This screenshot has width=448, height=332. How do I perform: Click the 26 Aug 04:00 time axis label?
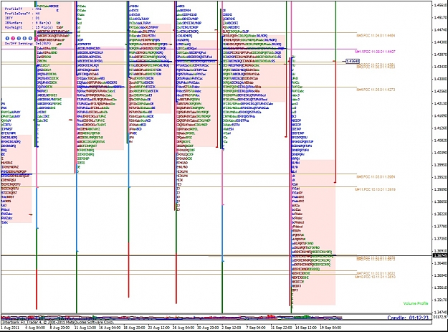(183, 328)
